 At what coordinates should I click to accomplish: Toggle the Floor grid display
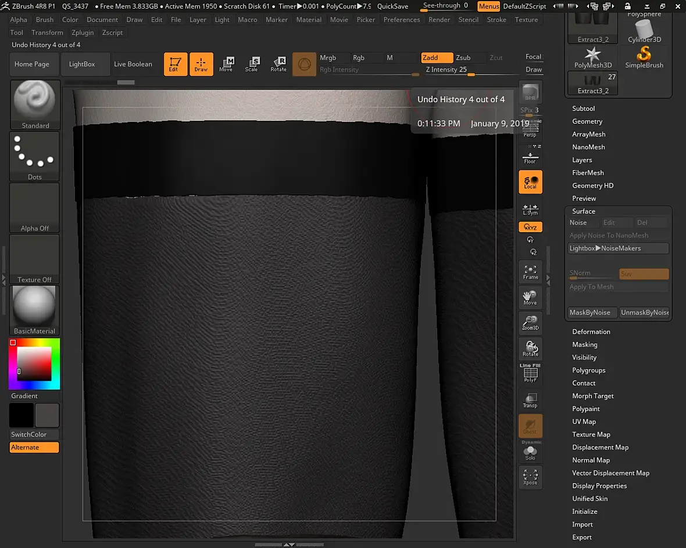tap(530, 157)
